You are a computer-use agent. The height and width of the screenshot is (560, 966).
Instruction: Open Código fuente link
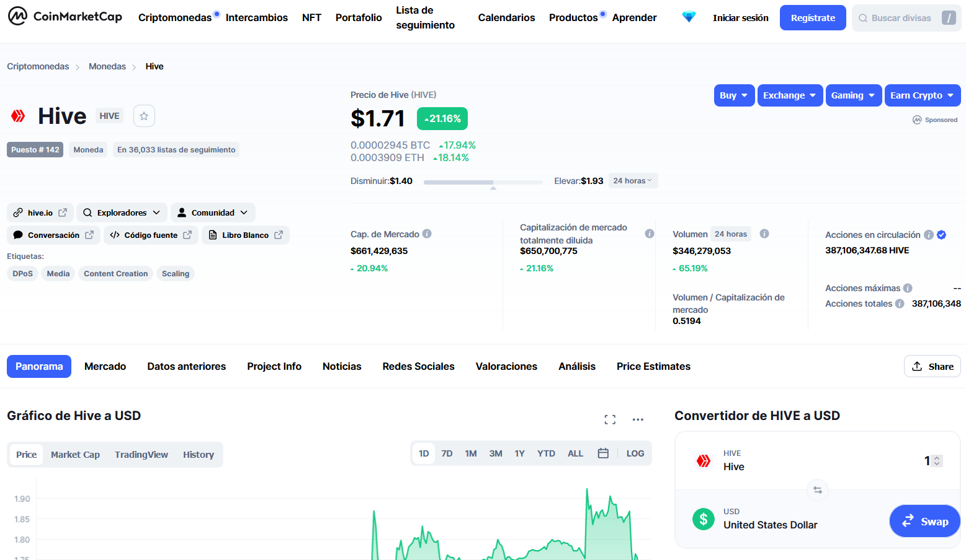(x=151, y=235)
